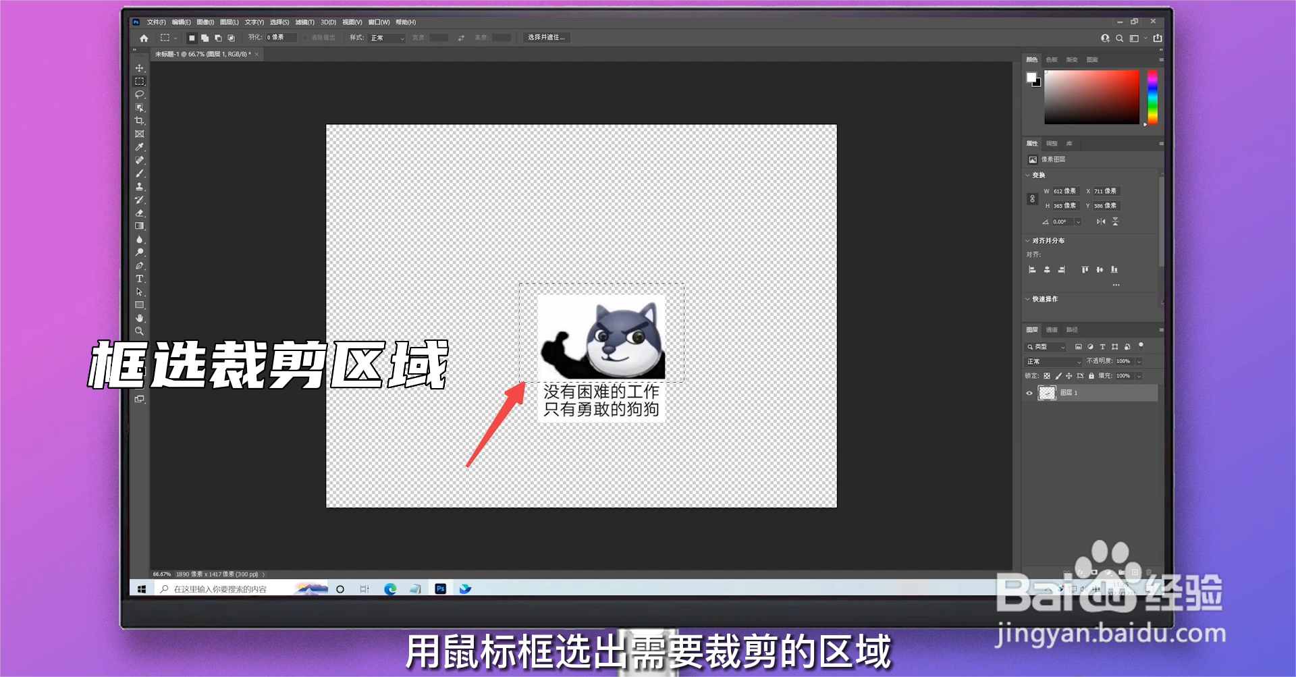Select the Spot Healing Brush tool
The image size is (1296, 677).
[x=140, y=161]
